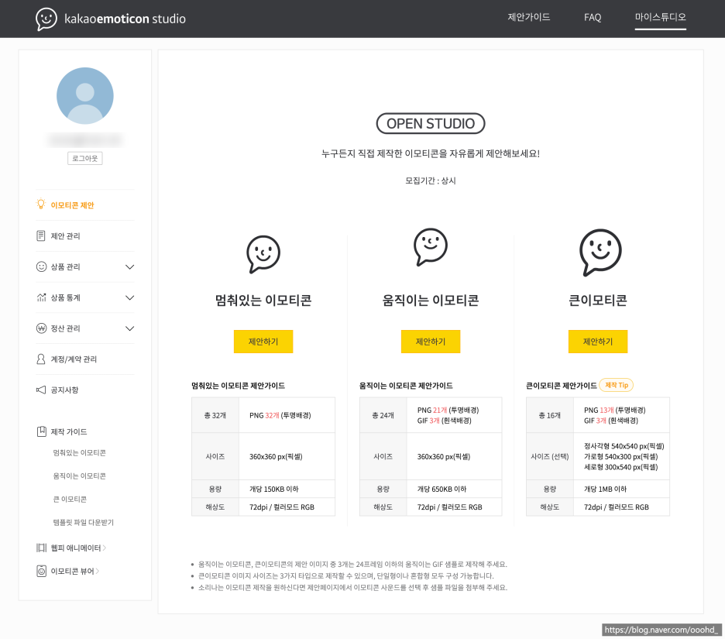Click the smiley icon beside 상품 관리
The width and height of the screenshot is (725, 639).
pos(41,266)
